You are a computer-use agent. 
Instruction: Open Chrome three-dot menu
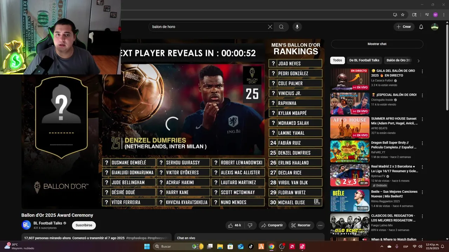click(x=443, y=15)
